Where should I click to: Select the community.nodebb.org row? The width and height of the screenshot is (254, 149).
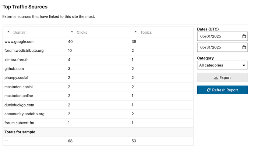(x=98, y=114)
